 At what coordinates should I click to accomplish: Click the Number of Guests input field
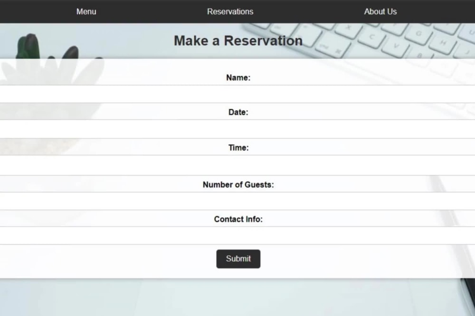[x=237, y=201]
